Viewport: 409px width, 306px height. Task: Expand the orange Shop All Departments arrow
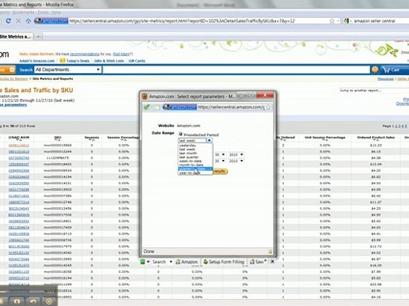pyautogui.click(x=12, y=70)
